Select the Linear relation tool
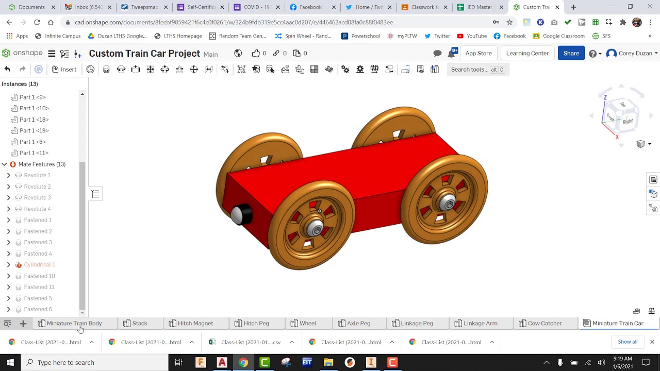The width and height of the screenshot is (660, 371). pos(389,69)
